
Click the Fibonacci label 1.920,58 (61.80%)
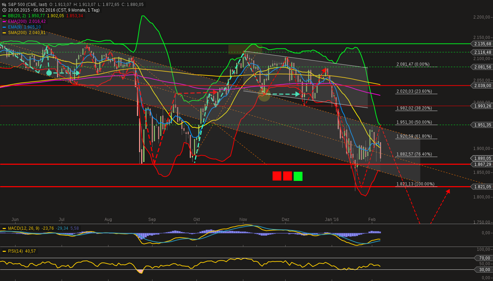click(414, 136)
